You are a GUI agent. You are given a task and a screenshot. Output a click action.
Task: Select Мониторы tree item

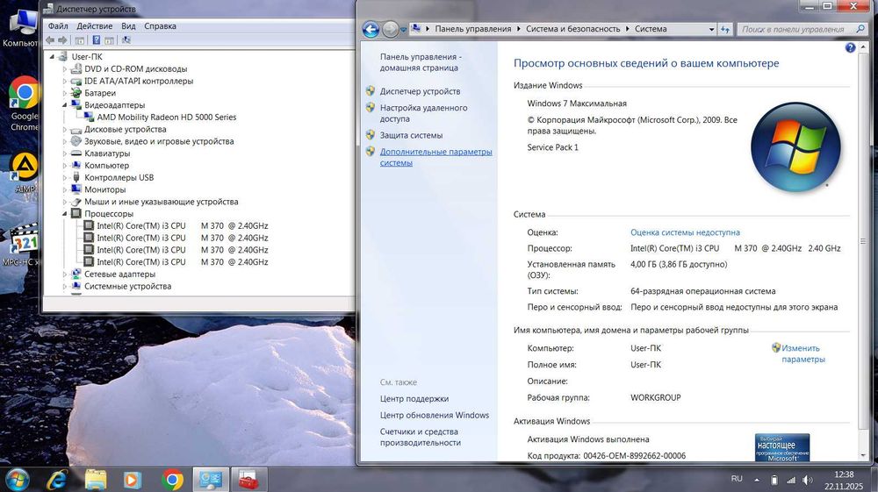click(104, 189)
